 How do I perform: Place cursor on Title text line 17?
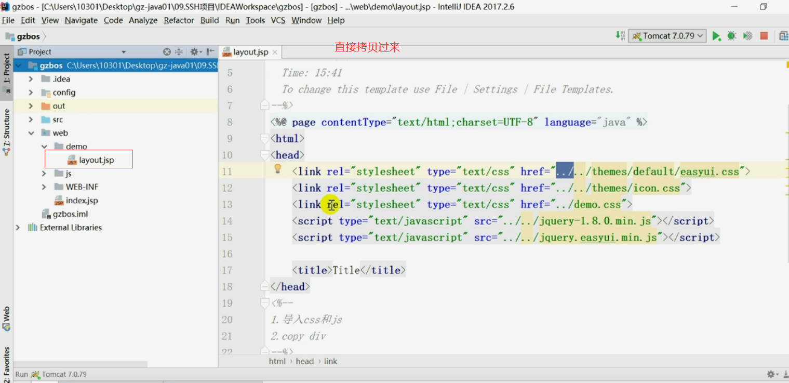tap(346, 270)
